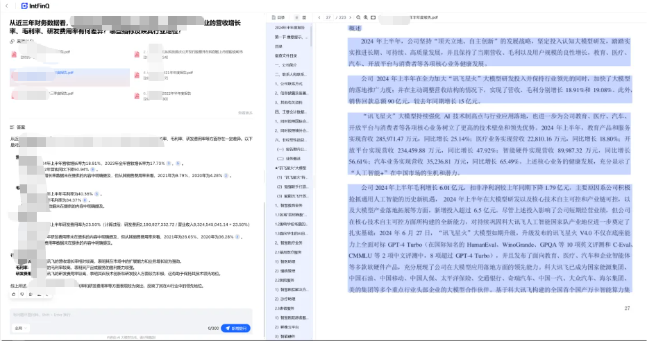The image size is (647, 341).
Task: Select outline entry 四、主要会计数据
Action: [x=290, y=112]
